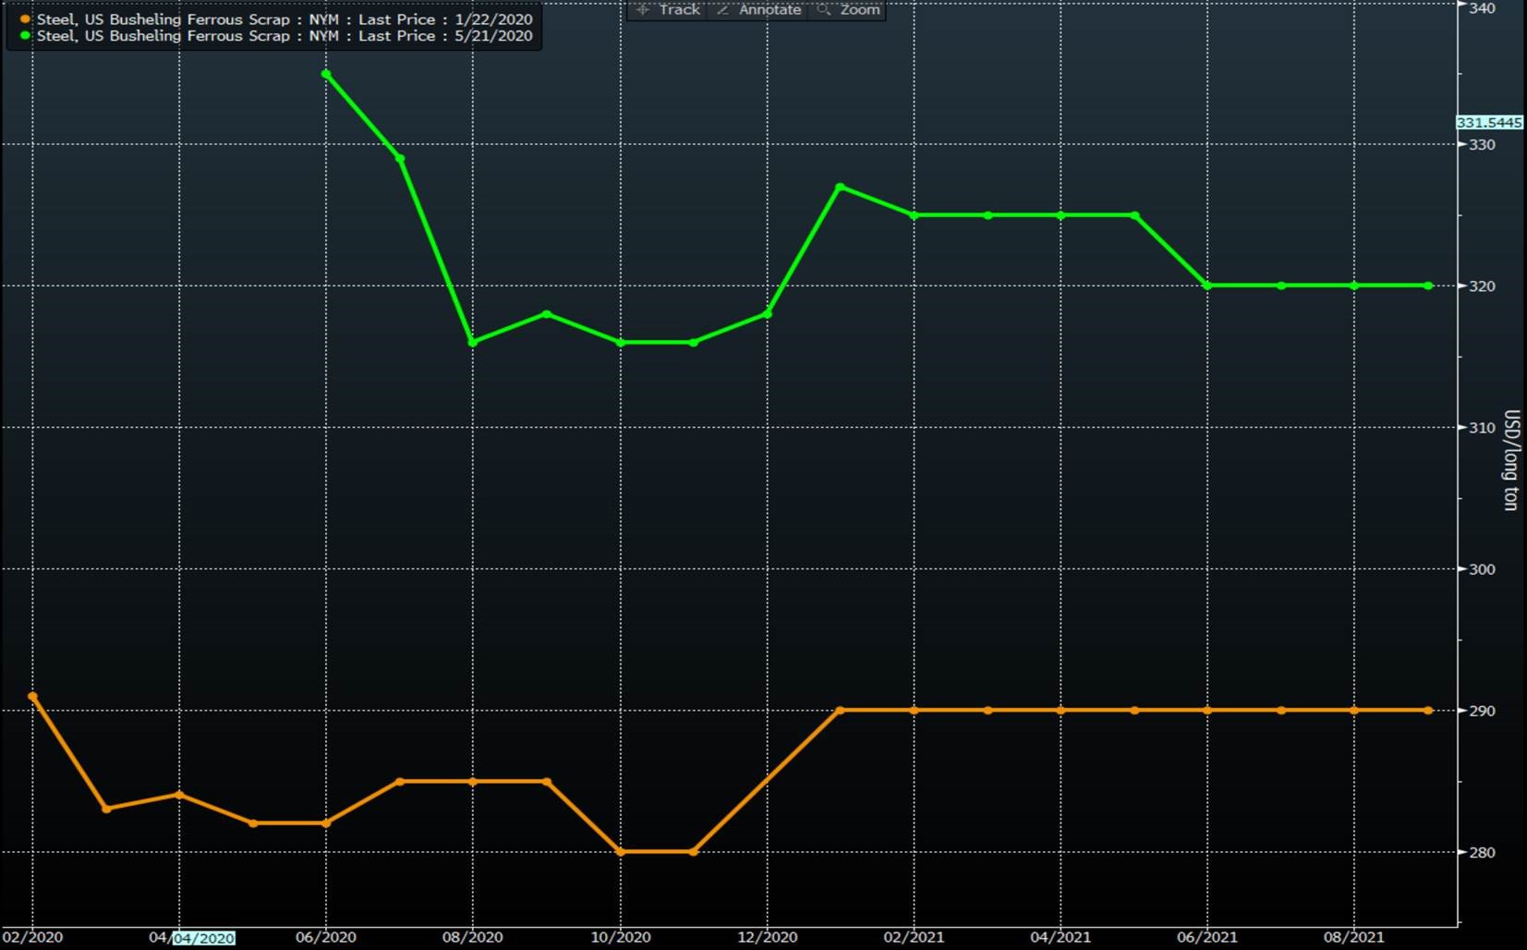Click the Annotate pencil icon

pyautogui.click(x=723, y=9)
